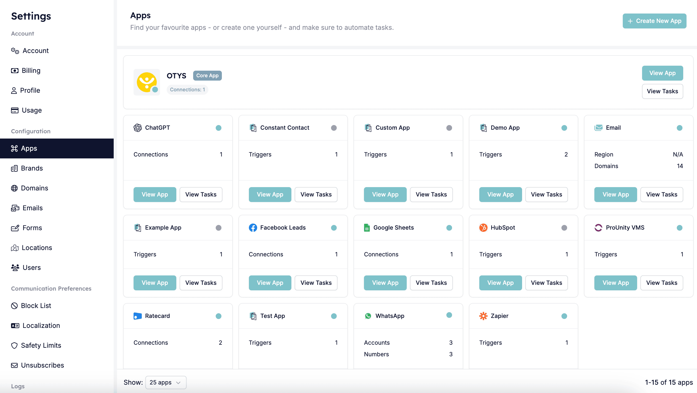This screenshot has width=697, height=393.
Task: Click View Tasks on Constant Contact card
Action: click(x=316, y=195)
